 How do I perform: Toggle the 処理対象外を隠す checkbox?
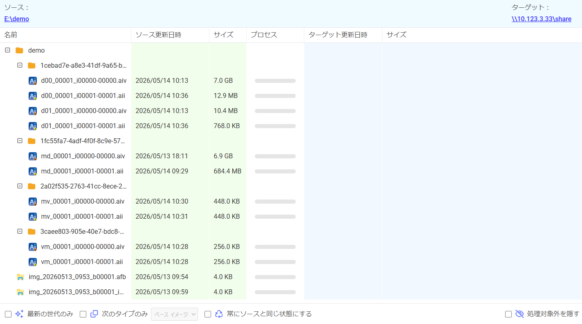pos(508,314)
